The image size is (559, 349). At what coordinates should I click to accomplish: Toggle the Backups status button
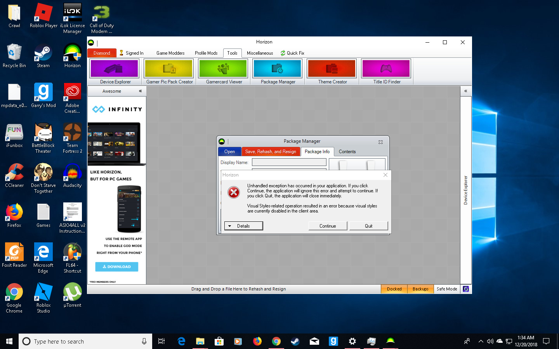point(420,289)
